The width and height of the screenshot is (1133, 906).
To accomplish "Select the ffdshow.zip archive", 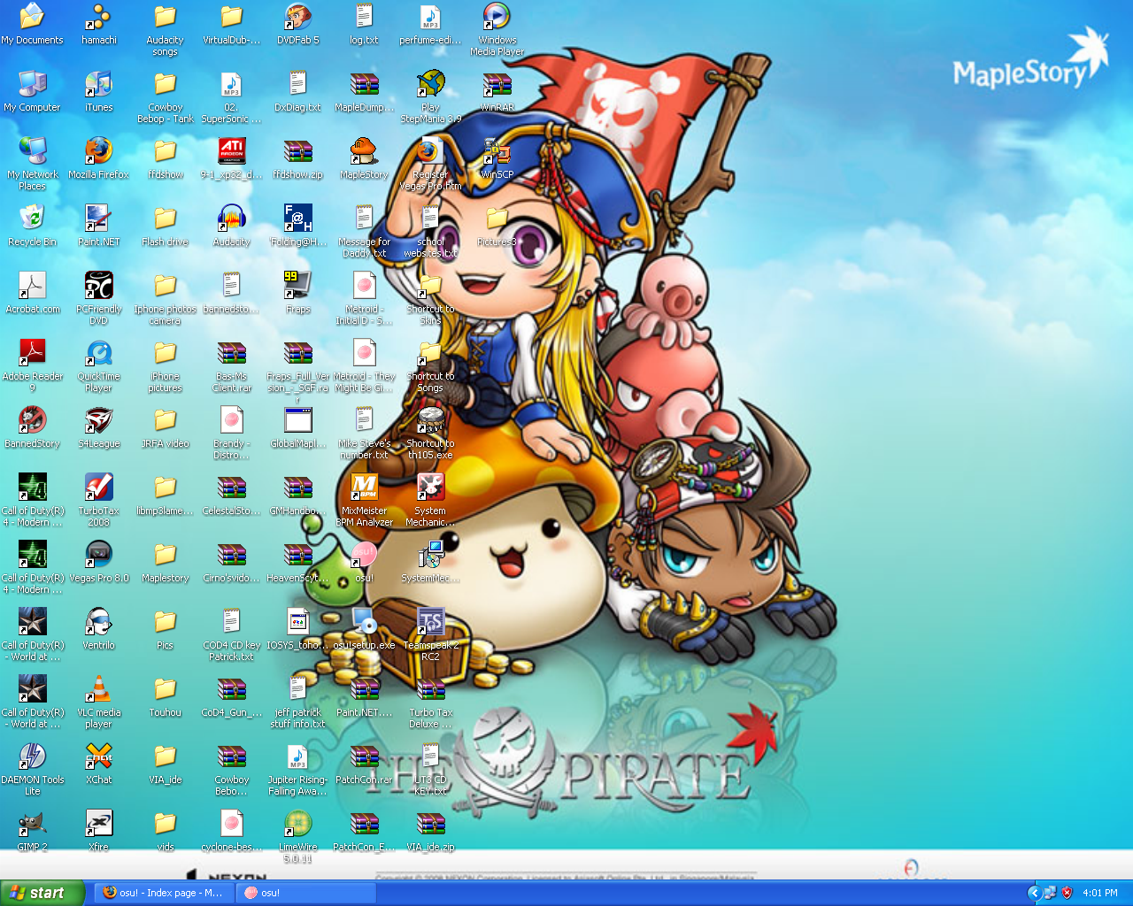I will point(297,151).
